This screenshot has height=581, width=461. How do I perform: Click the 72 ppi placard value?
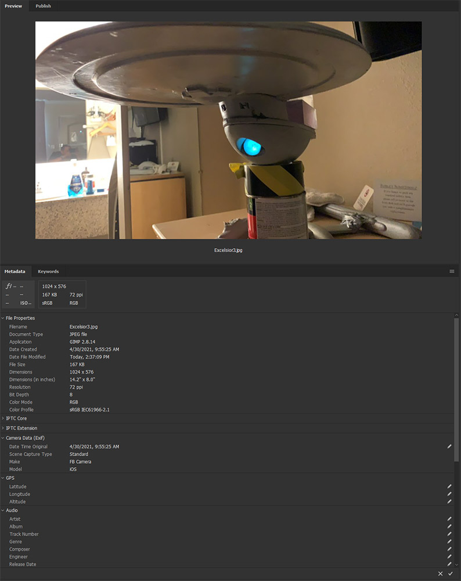coord(76,295)
